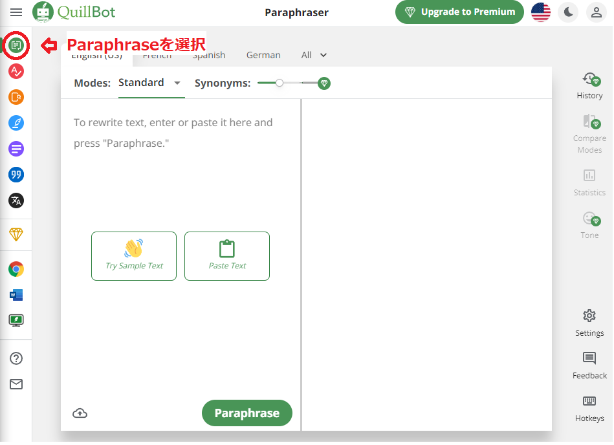Open the Summarizer sidebar icon
This screenshot has width=614, height=445.
pyautogui.click(x=16, y=149)
